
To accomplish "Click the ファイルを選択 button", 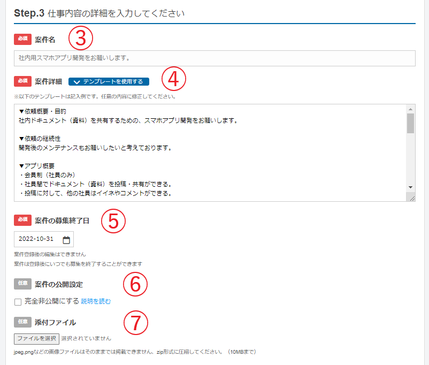I will click(36, 338).
